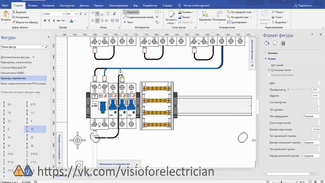
Task: Toggle underline formatting (Ч)
Action: click(x=54, y=20)
